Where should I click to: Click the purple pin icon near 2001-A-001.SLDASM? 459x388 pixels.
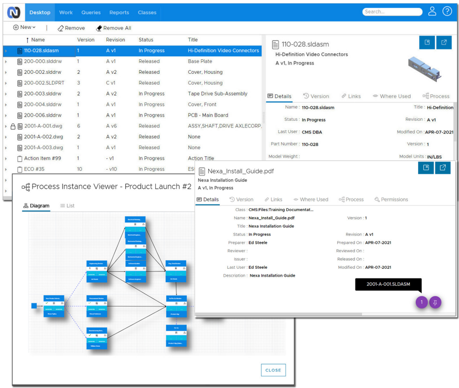[435, 302]
